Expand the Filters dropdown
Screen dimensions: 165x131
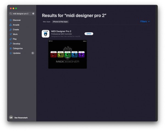[145, 21]
